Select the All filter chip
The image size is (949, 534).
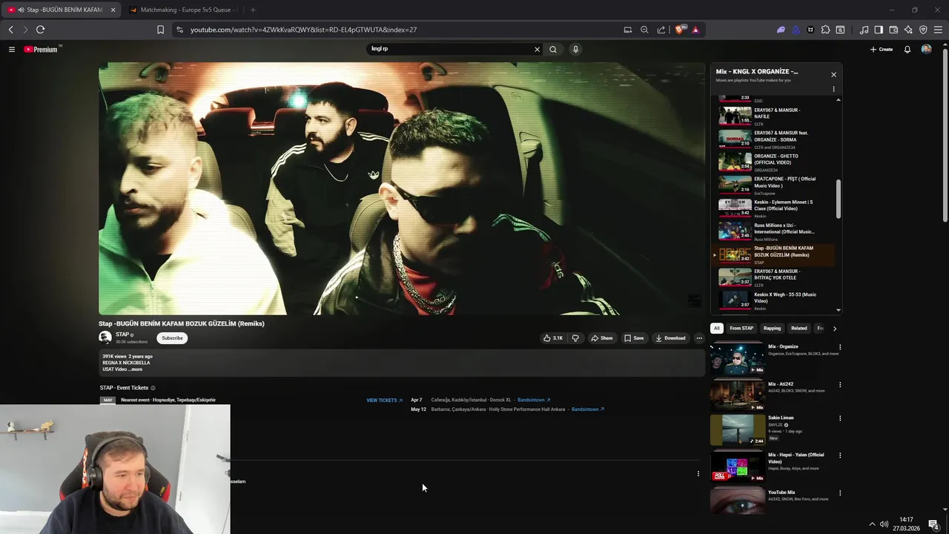tap(716, 329)
